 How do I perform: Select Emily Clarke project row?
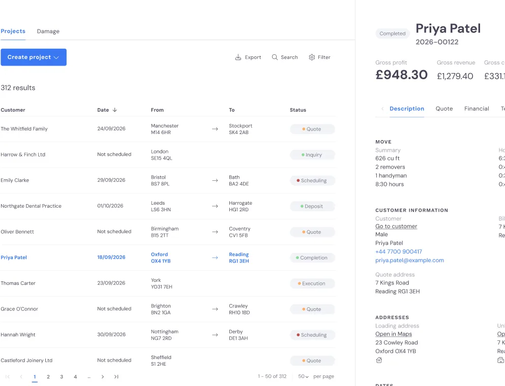[168, 180]
